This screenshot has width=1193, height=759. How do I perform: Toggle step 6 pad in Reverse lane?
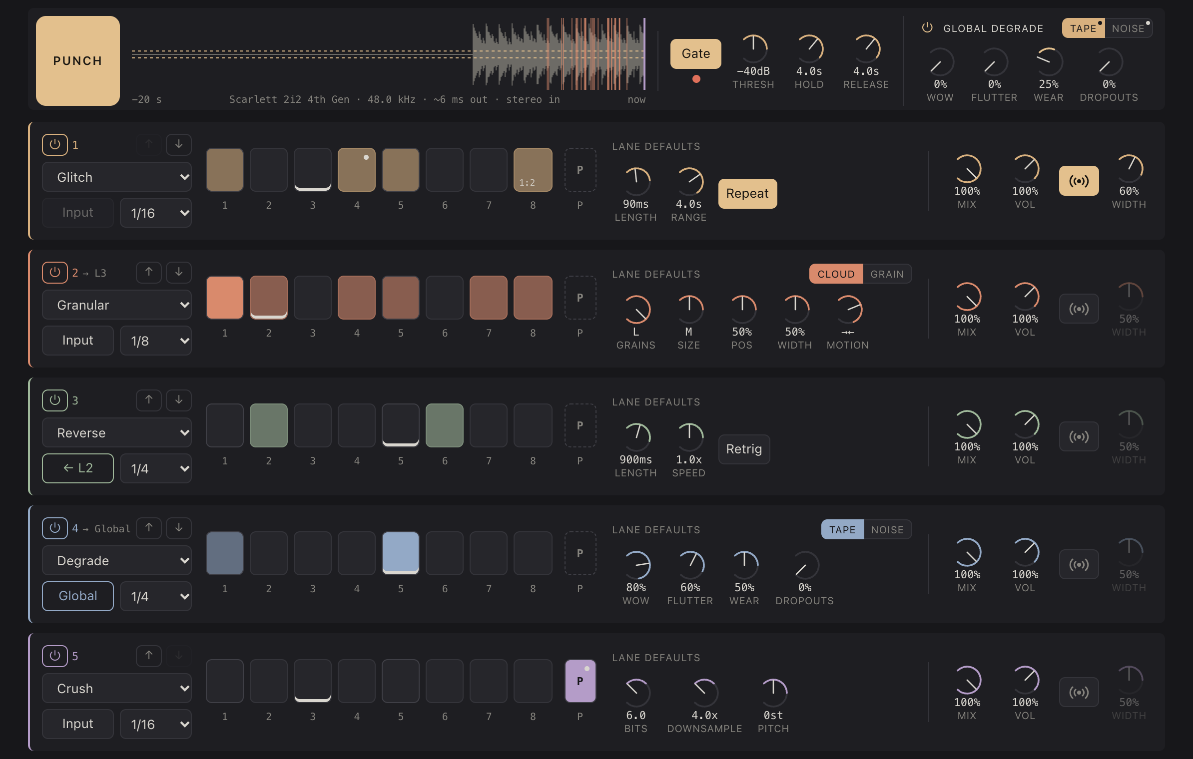(x=445, y=425)
